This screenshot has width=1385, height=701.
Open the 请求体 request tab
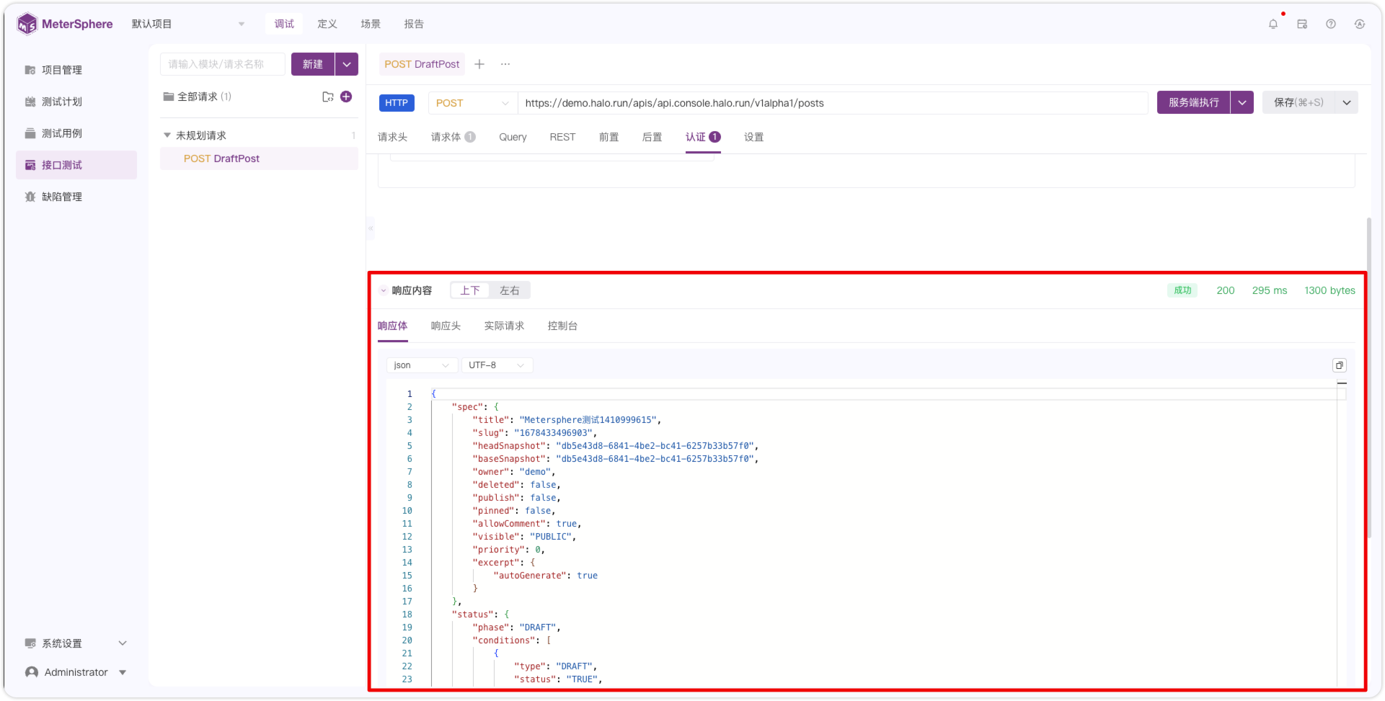tap(453, 137)
